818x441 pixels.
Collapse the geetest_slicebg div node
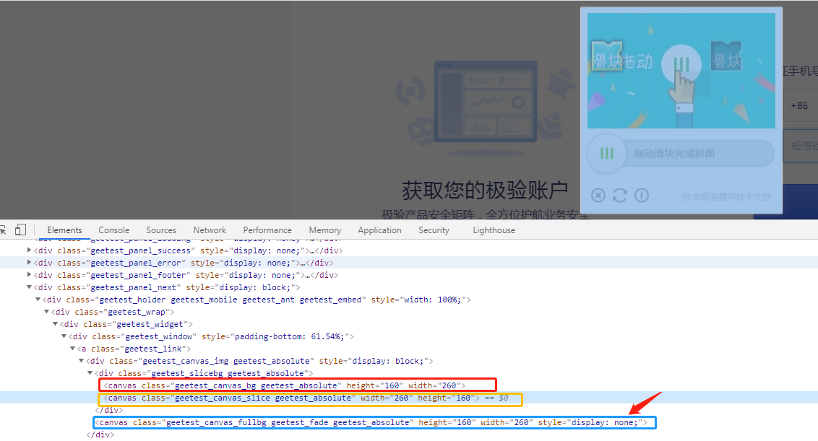tap(90, 373)
